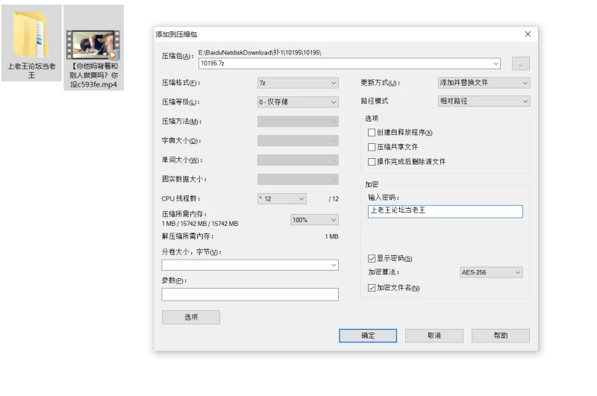Open the 更新方式 dropdown
Image resolution: width=597 pixels, height=396 pixels.
coord(484,83)
